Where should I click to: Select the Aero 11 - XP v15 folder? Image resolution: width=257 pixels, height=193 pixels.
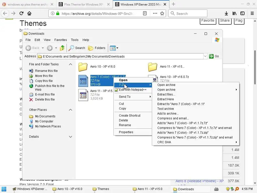(166, 67)
